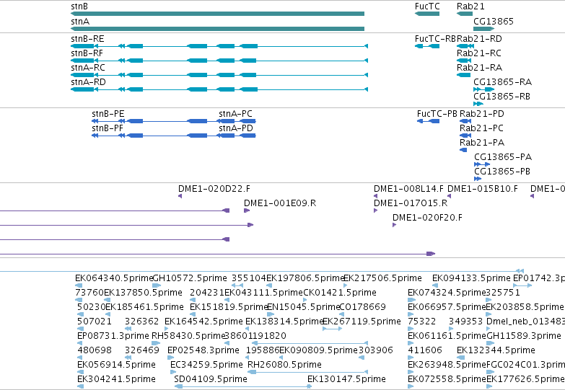Open the stnB-RE transcript label
The height and width of the screenshot is (390, 565).
[x=87, y=39]
